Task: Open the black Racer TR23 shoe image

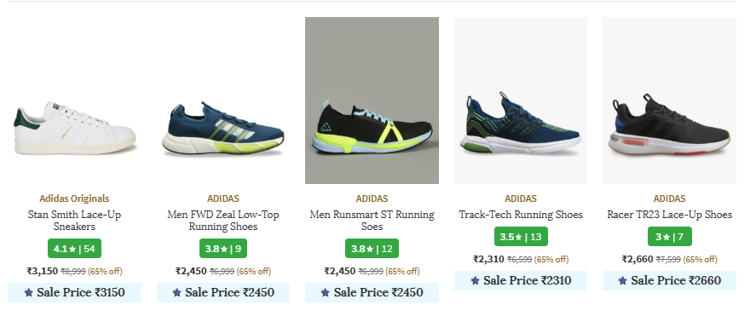Action: point(669,101)
